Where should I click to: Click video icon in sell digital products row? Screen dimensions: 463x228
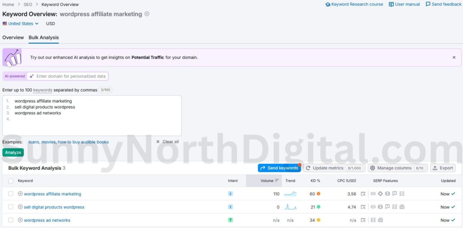pyautogui.click(x=380, y=207)
